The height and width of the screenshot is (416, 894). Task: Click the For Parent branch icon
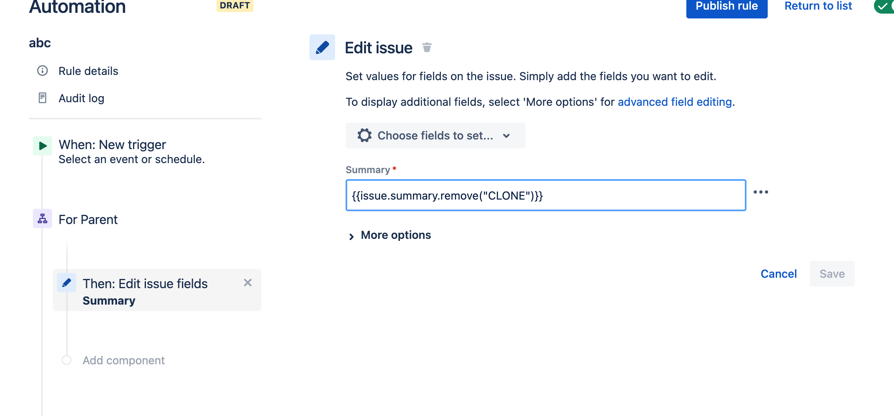coord(42,219)
